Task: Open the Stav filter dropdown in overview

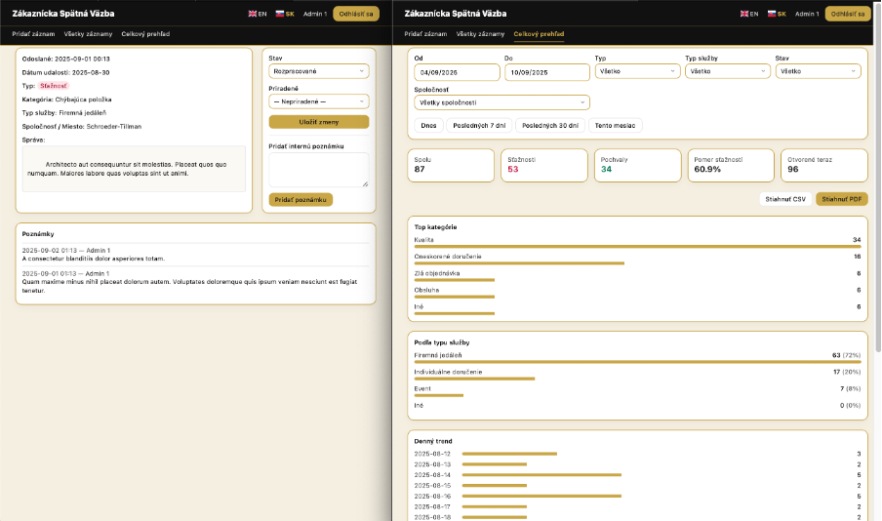Action: click(x=818, y=71)
